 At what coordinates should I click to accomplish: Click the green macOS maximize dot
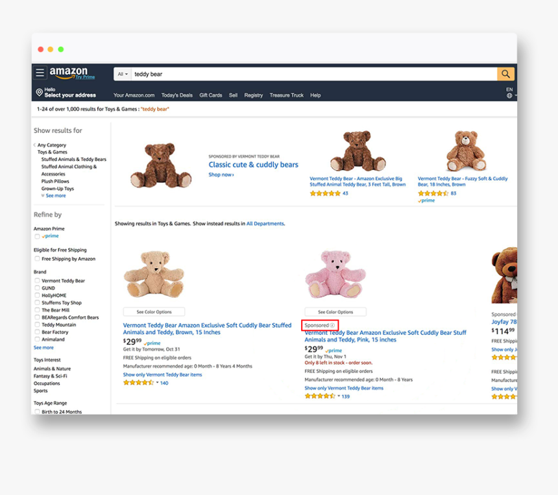click(x=61, y=49)
